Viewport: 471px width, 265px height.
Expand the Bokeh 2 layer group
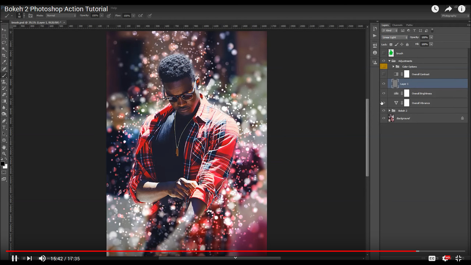pos(389,111)
